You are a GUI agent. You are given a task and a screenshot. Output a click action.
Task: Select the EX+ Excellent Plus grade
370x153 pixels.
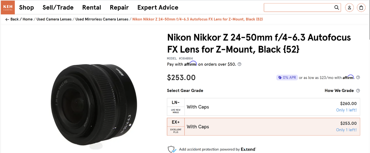pos(263,127)
